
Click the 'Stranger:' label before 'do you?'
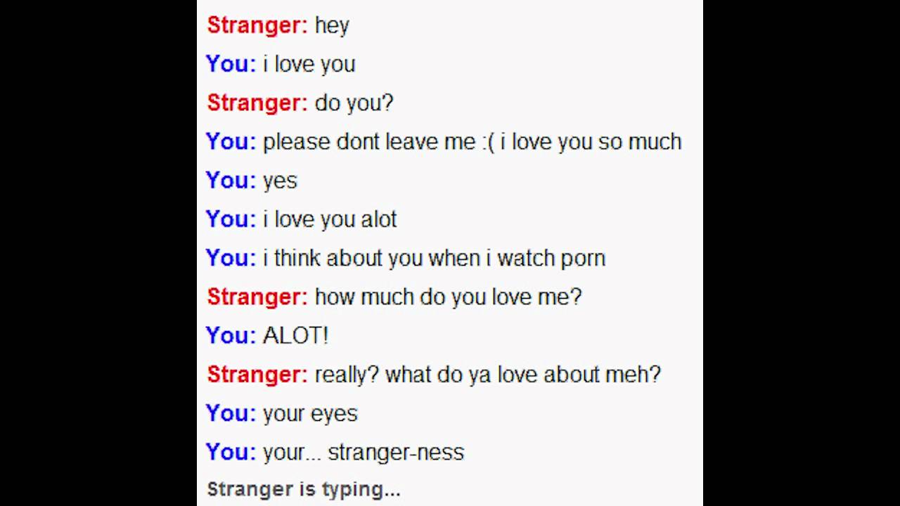click(257, 103)
